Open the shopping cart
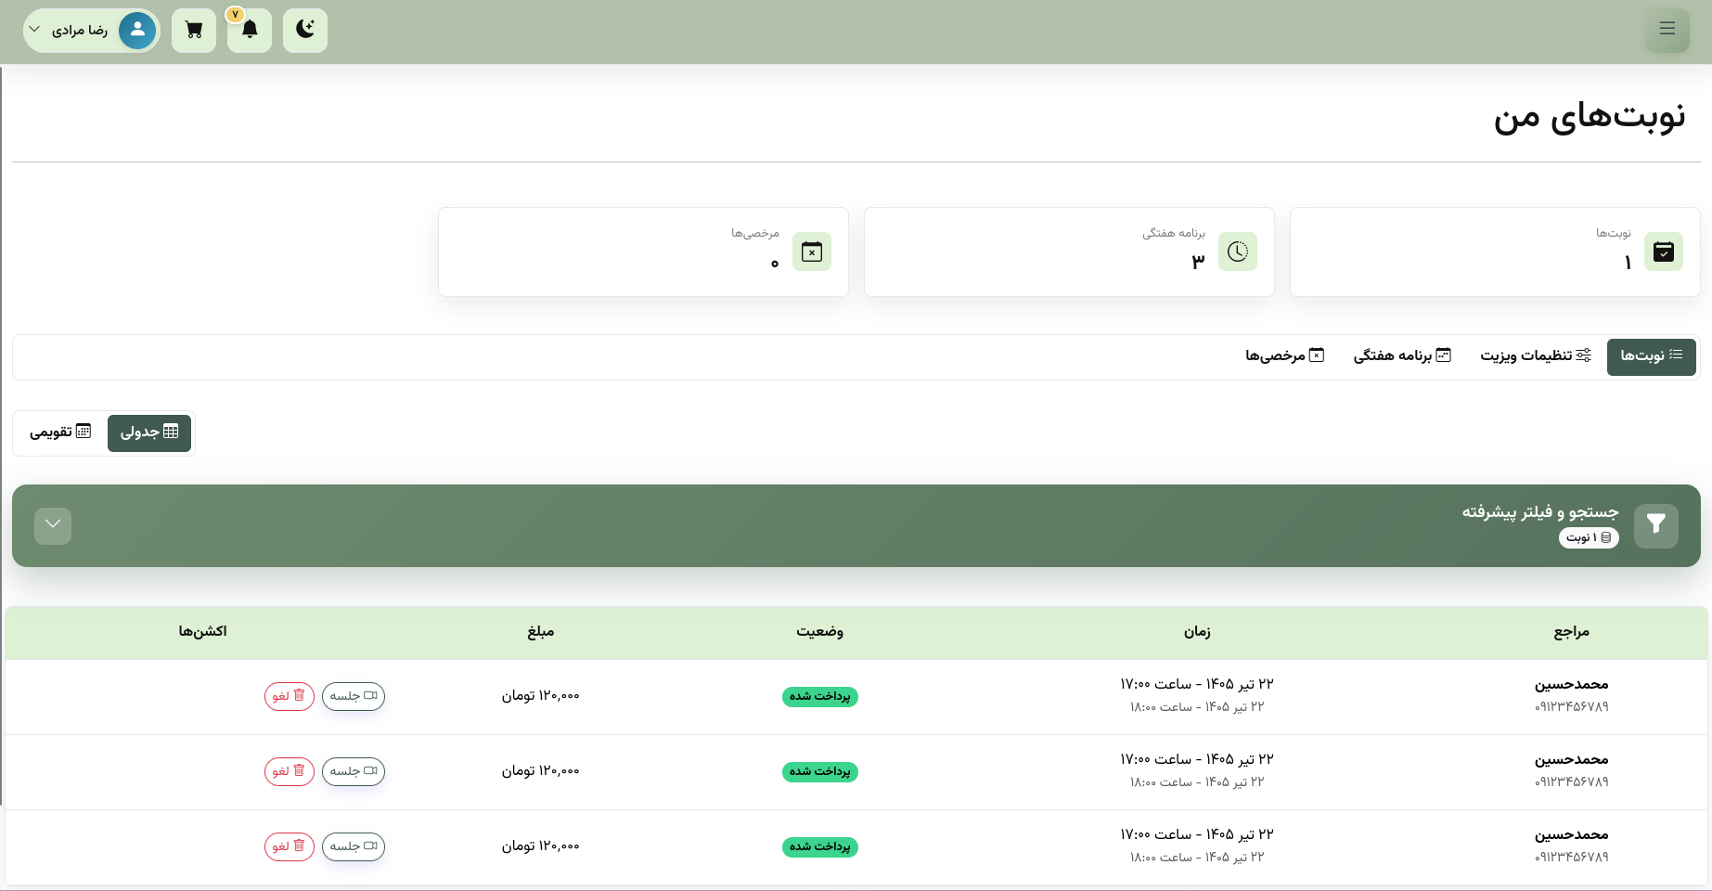Image resolution: width=1712 pixels, height=891 pixels. point(194,30)
